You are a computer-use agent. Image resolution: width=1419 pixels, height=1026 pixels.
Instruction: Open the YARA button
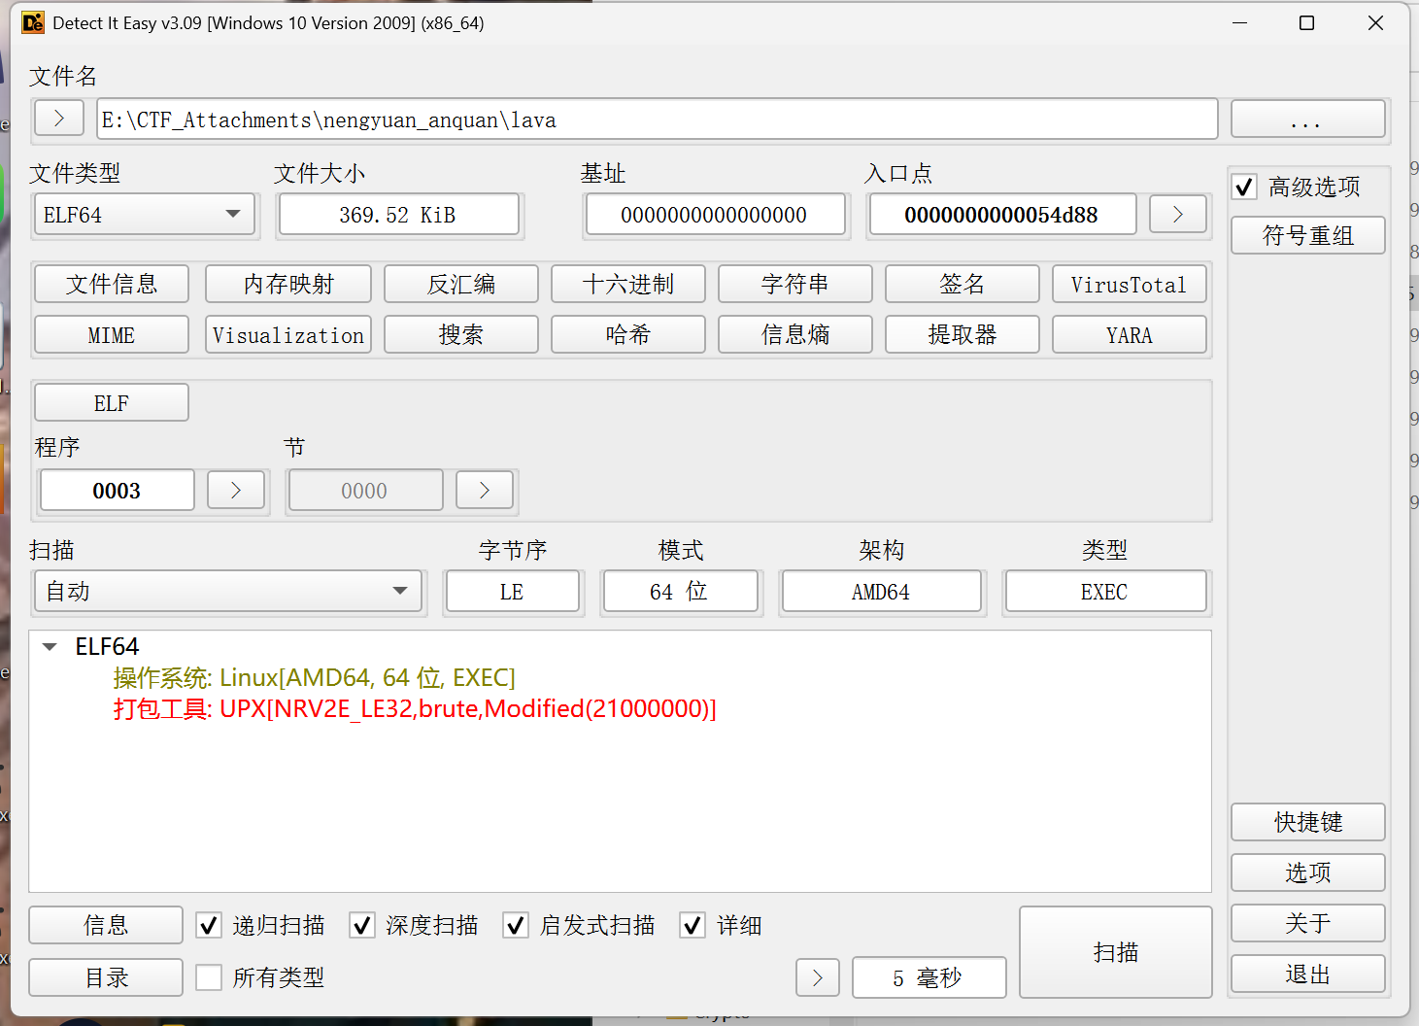pos(1130,334)
